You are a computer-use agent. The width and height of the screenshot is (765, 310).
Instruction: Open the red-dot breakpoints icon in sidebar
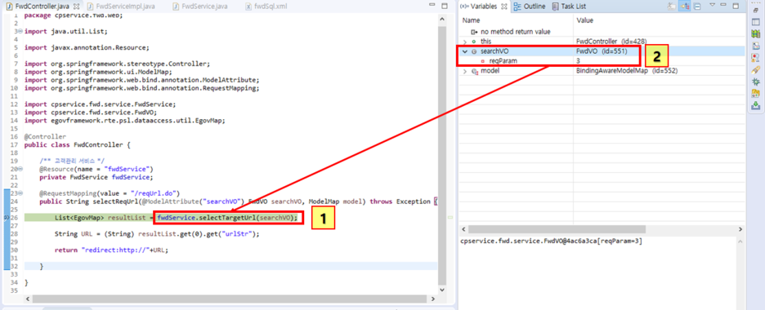pyautogui.click(x=756, y=58)
